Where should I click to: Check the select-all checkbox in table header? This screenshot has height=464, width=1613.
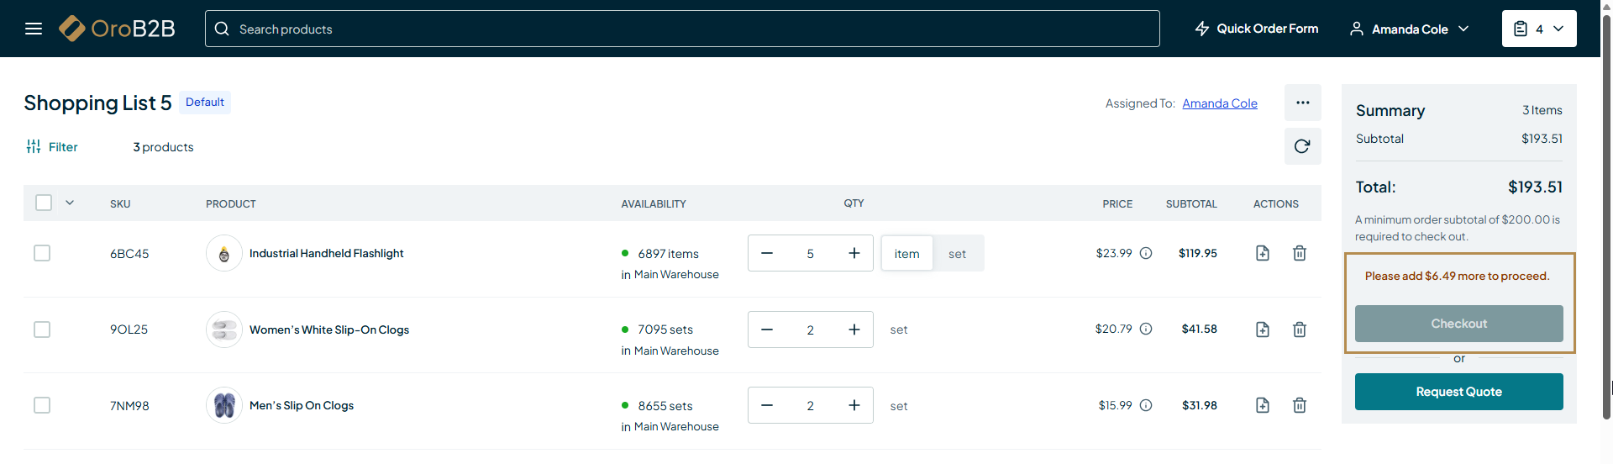point(44,203)
